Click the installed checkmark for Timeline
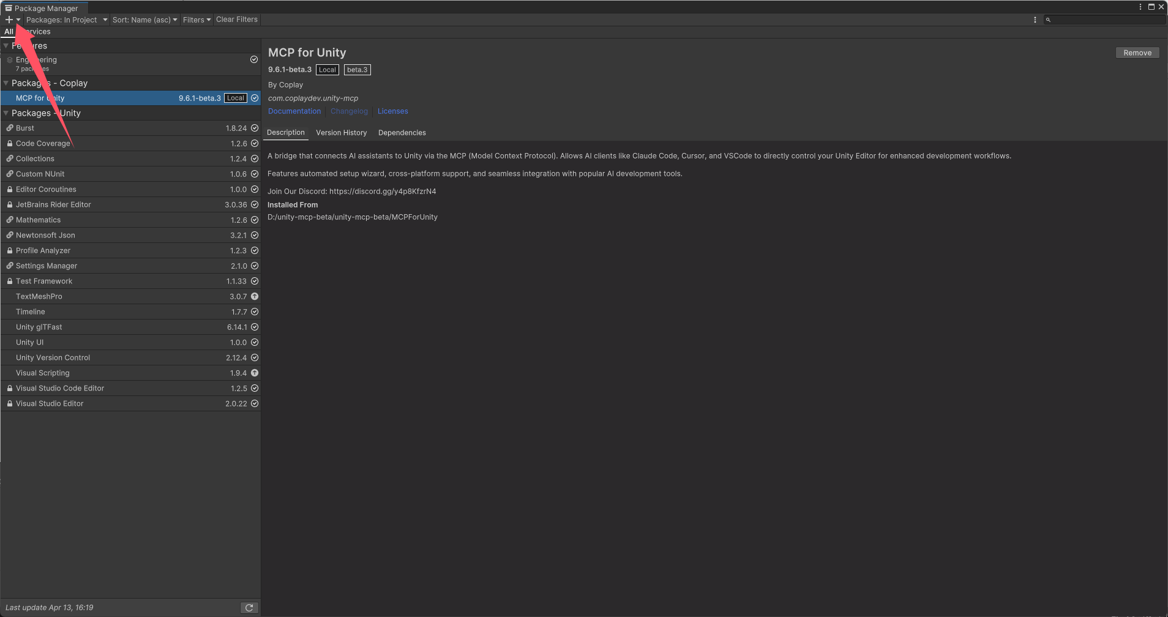 [x=255, y=312]
